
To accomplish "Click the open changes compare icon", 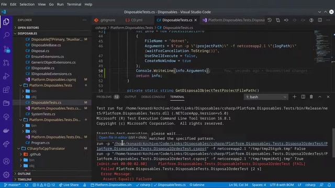I will [278, 20].
